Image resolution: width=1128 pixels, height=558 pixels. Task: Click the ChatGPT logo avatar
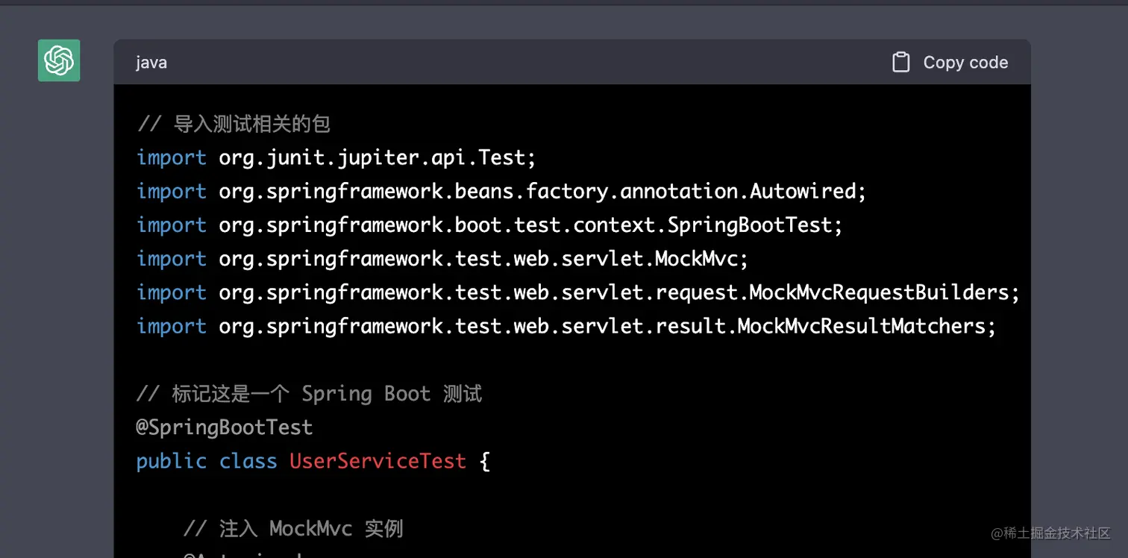(59, 60)
